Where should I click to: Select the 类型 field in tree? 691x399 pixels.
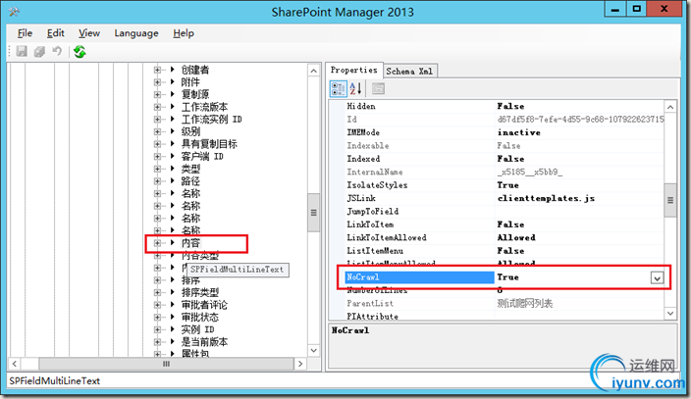click(190, 169)
